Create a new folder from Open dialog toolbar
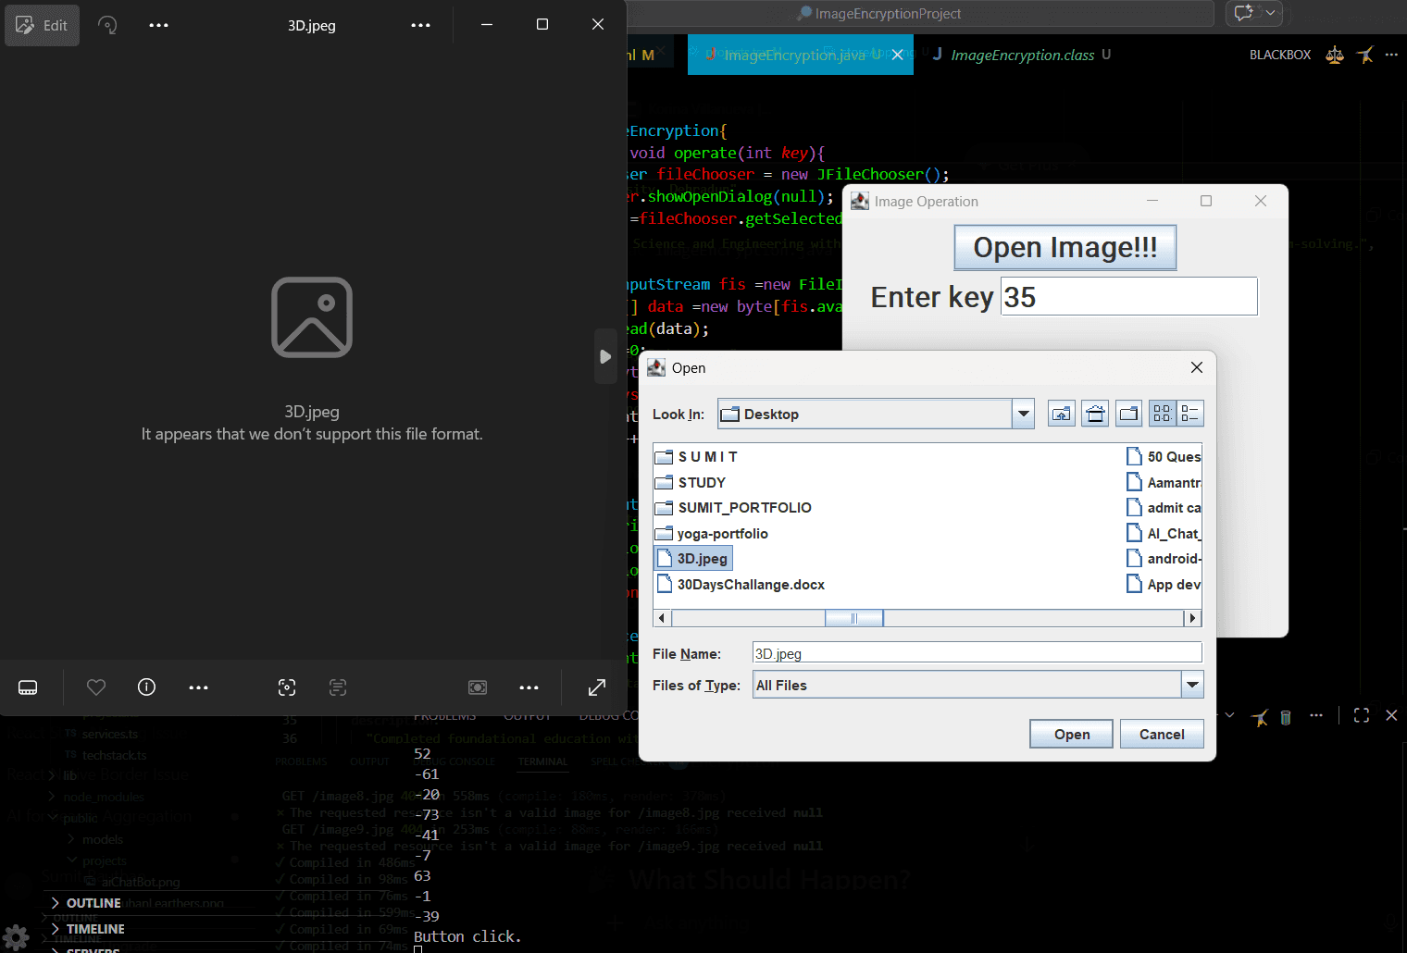 1128,413
